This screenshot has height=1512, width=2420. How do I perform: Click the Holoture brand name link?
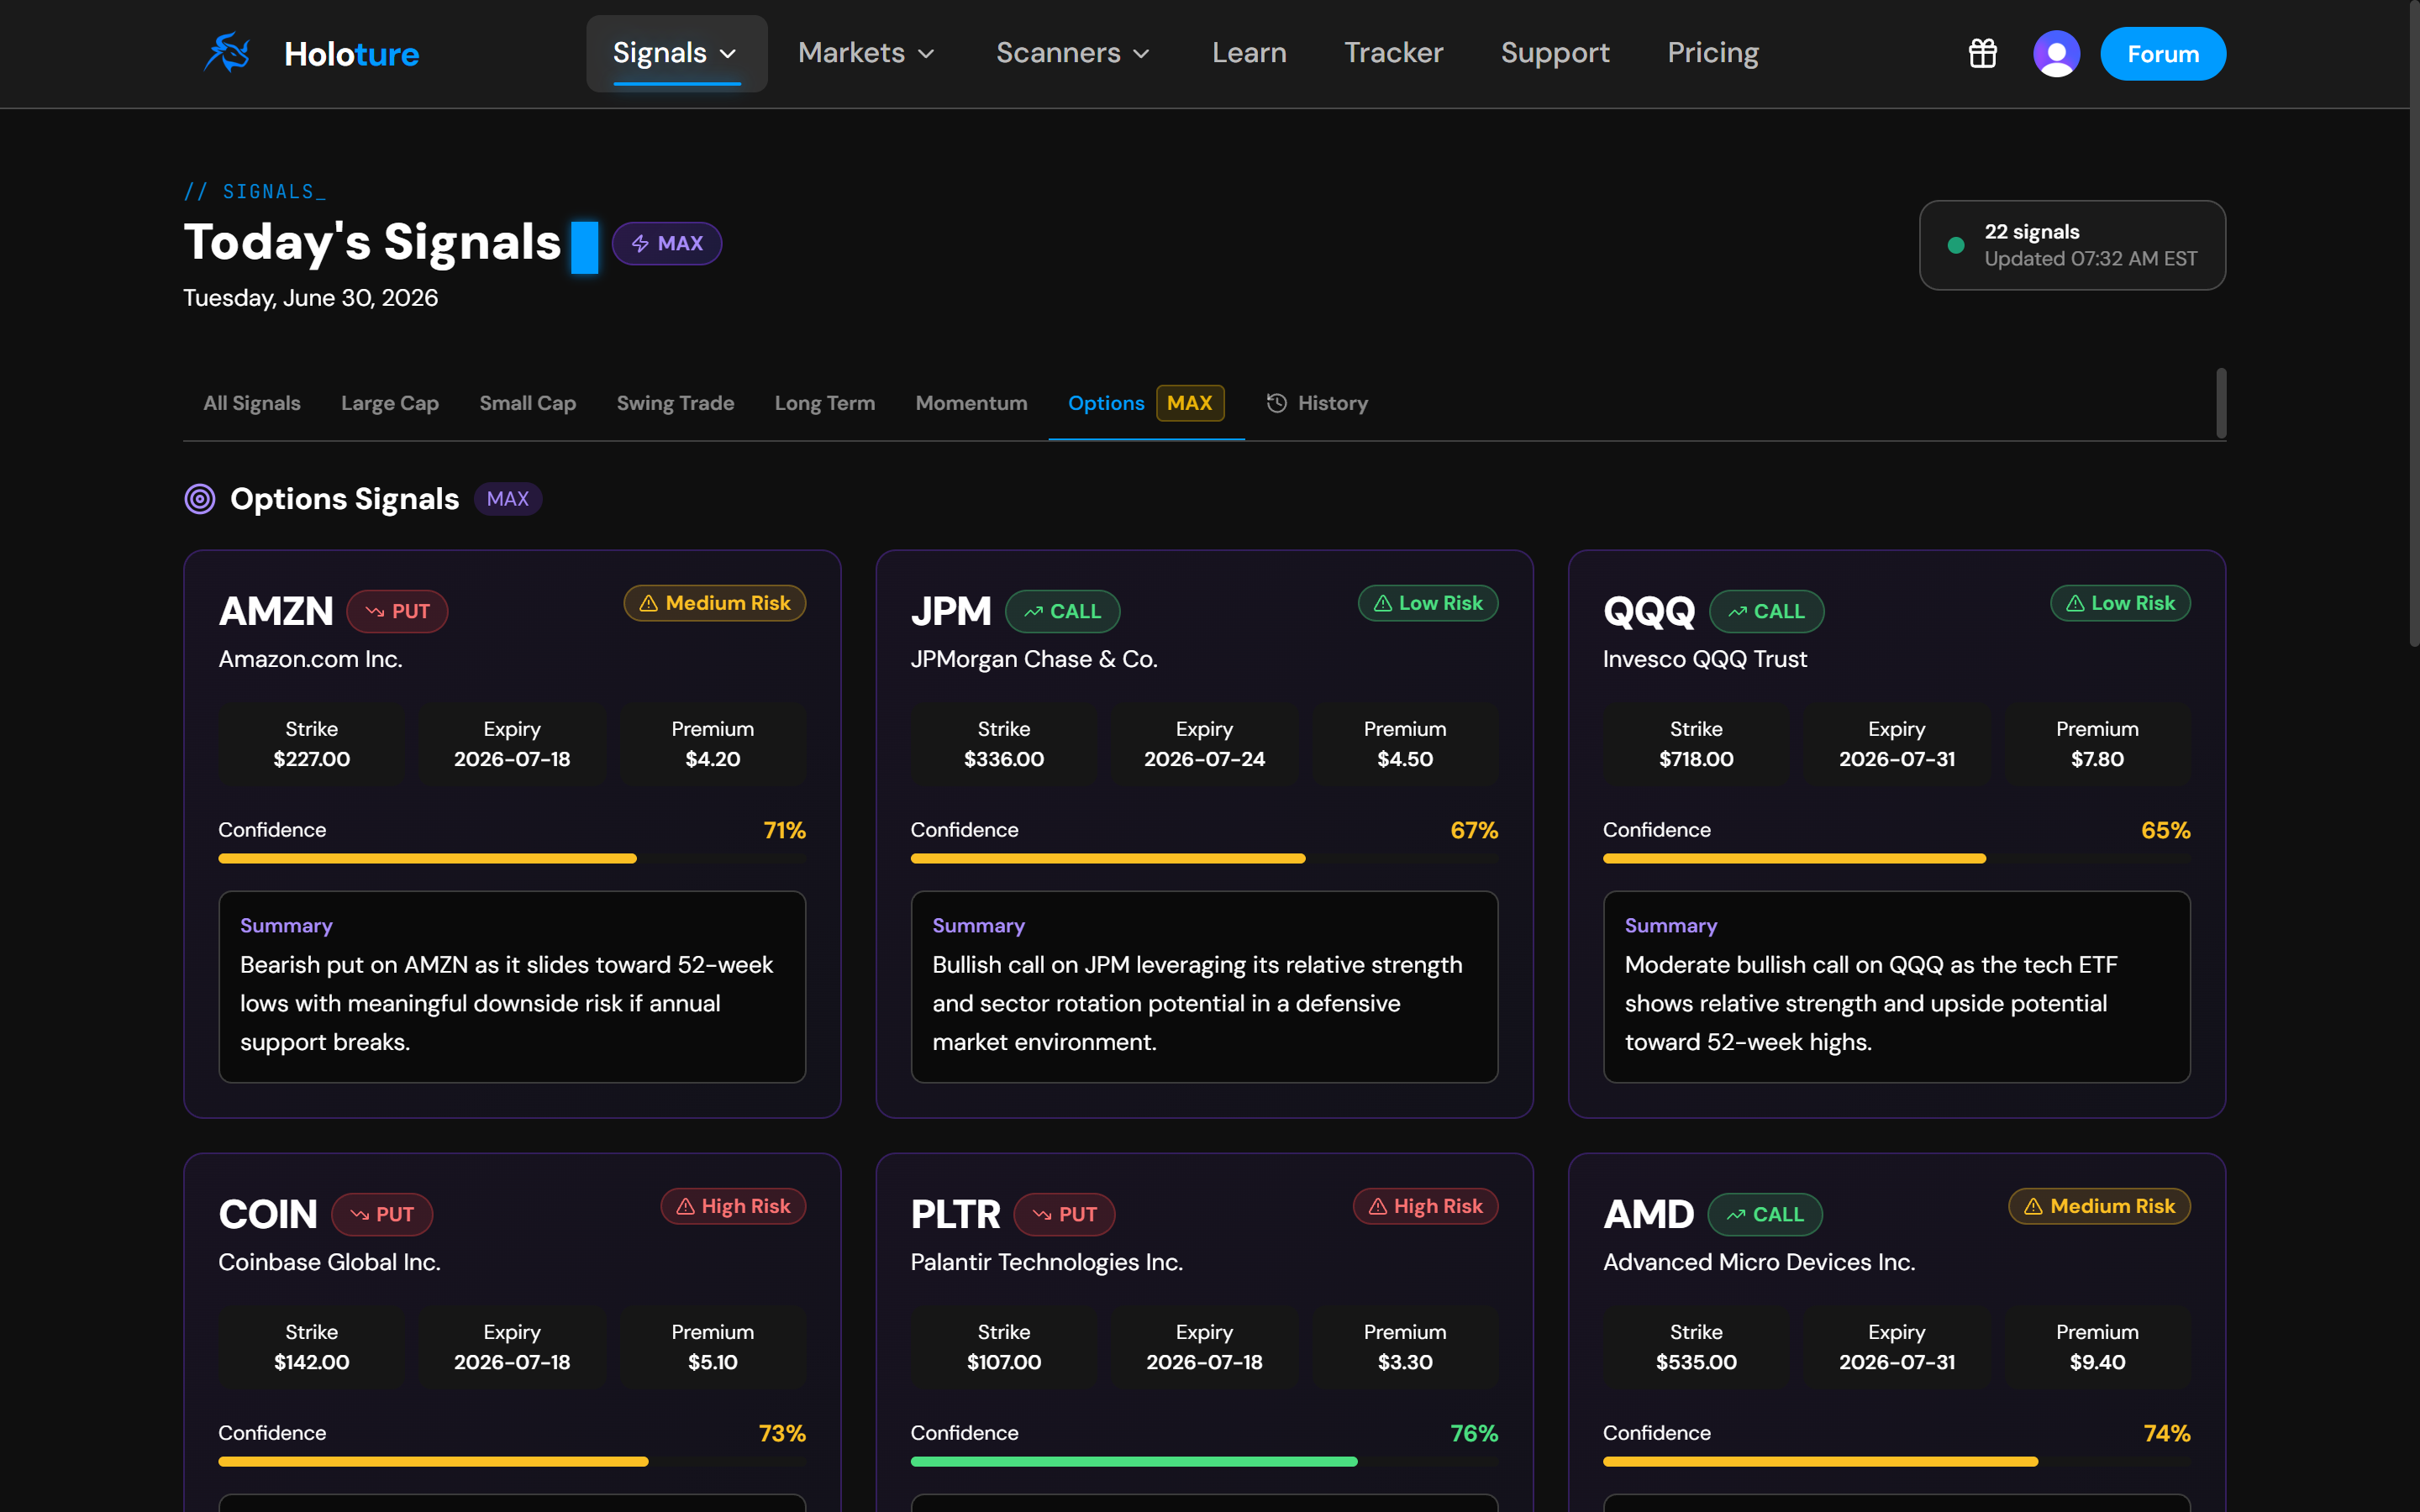click(352, 53)
